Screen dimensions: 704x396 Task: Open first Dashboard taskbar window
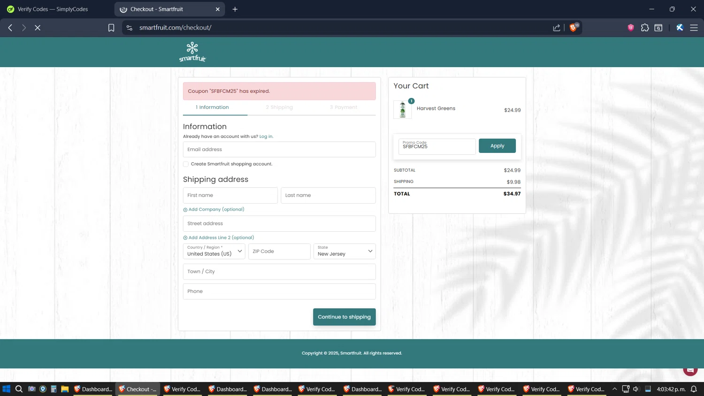click(x=92, y=389)
